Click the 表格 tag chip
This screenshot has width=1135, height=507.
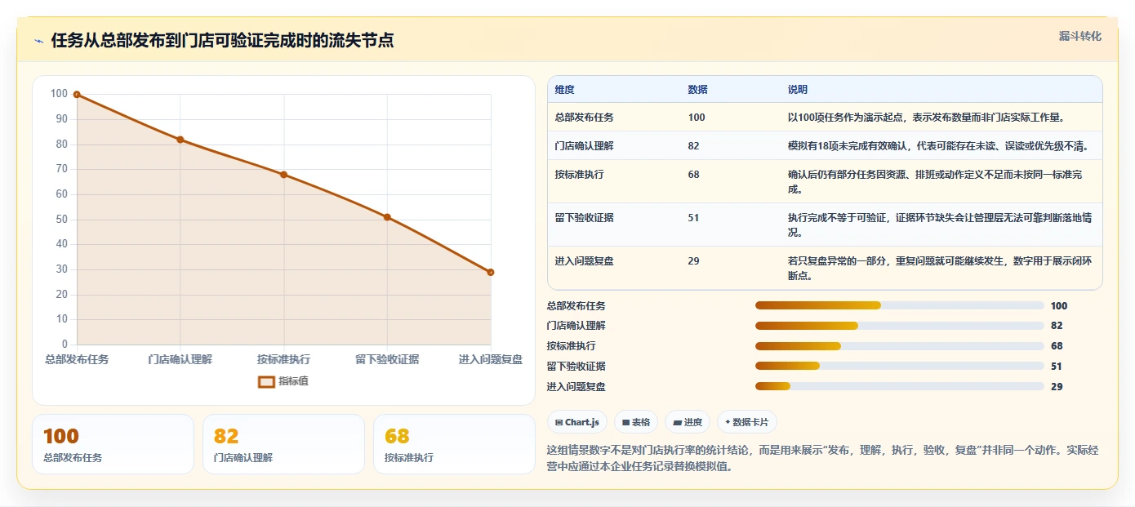tap(636, 422)
